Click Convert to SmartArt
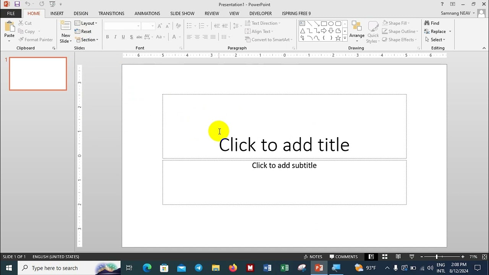 click(x=269, y=40)
